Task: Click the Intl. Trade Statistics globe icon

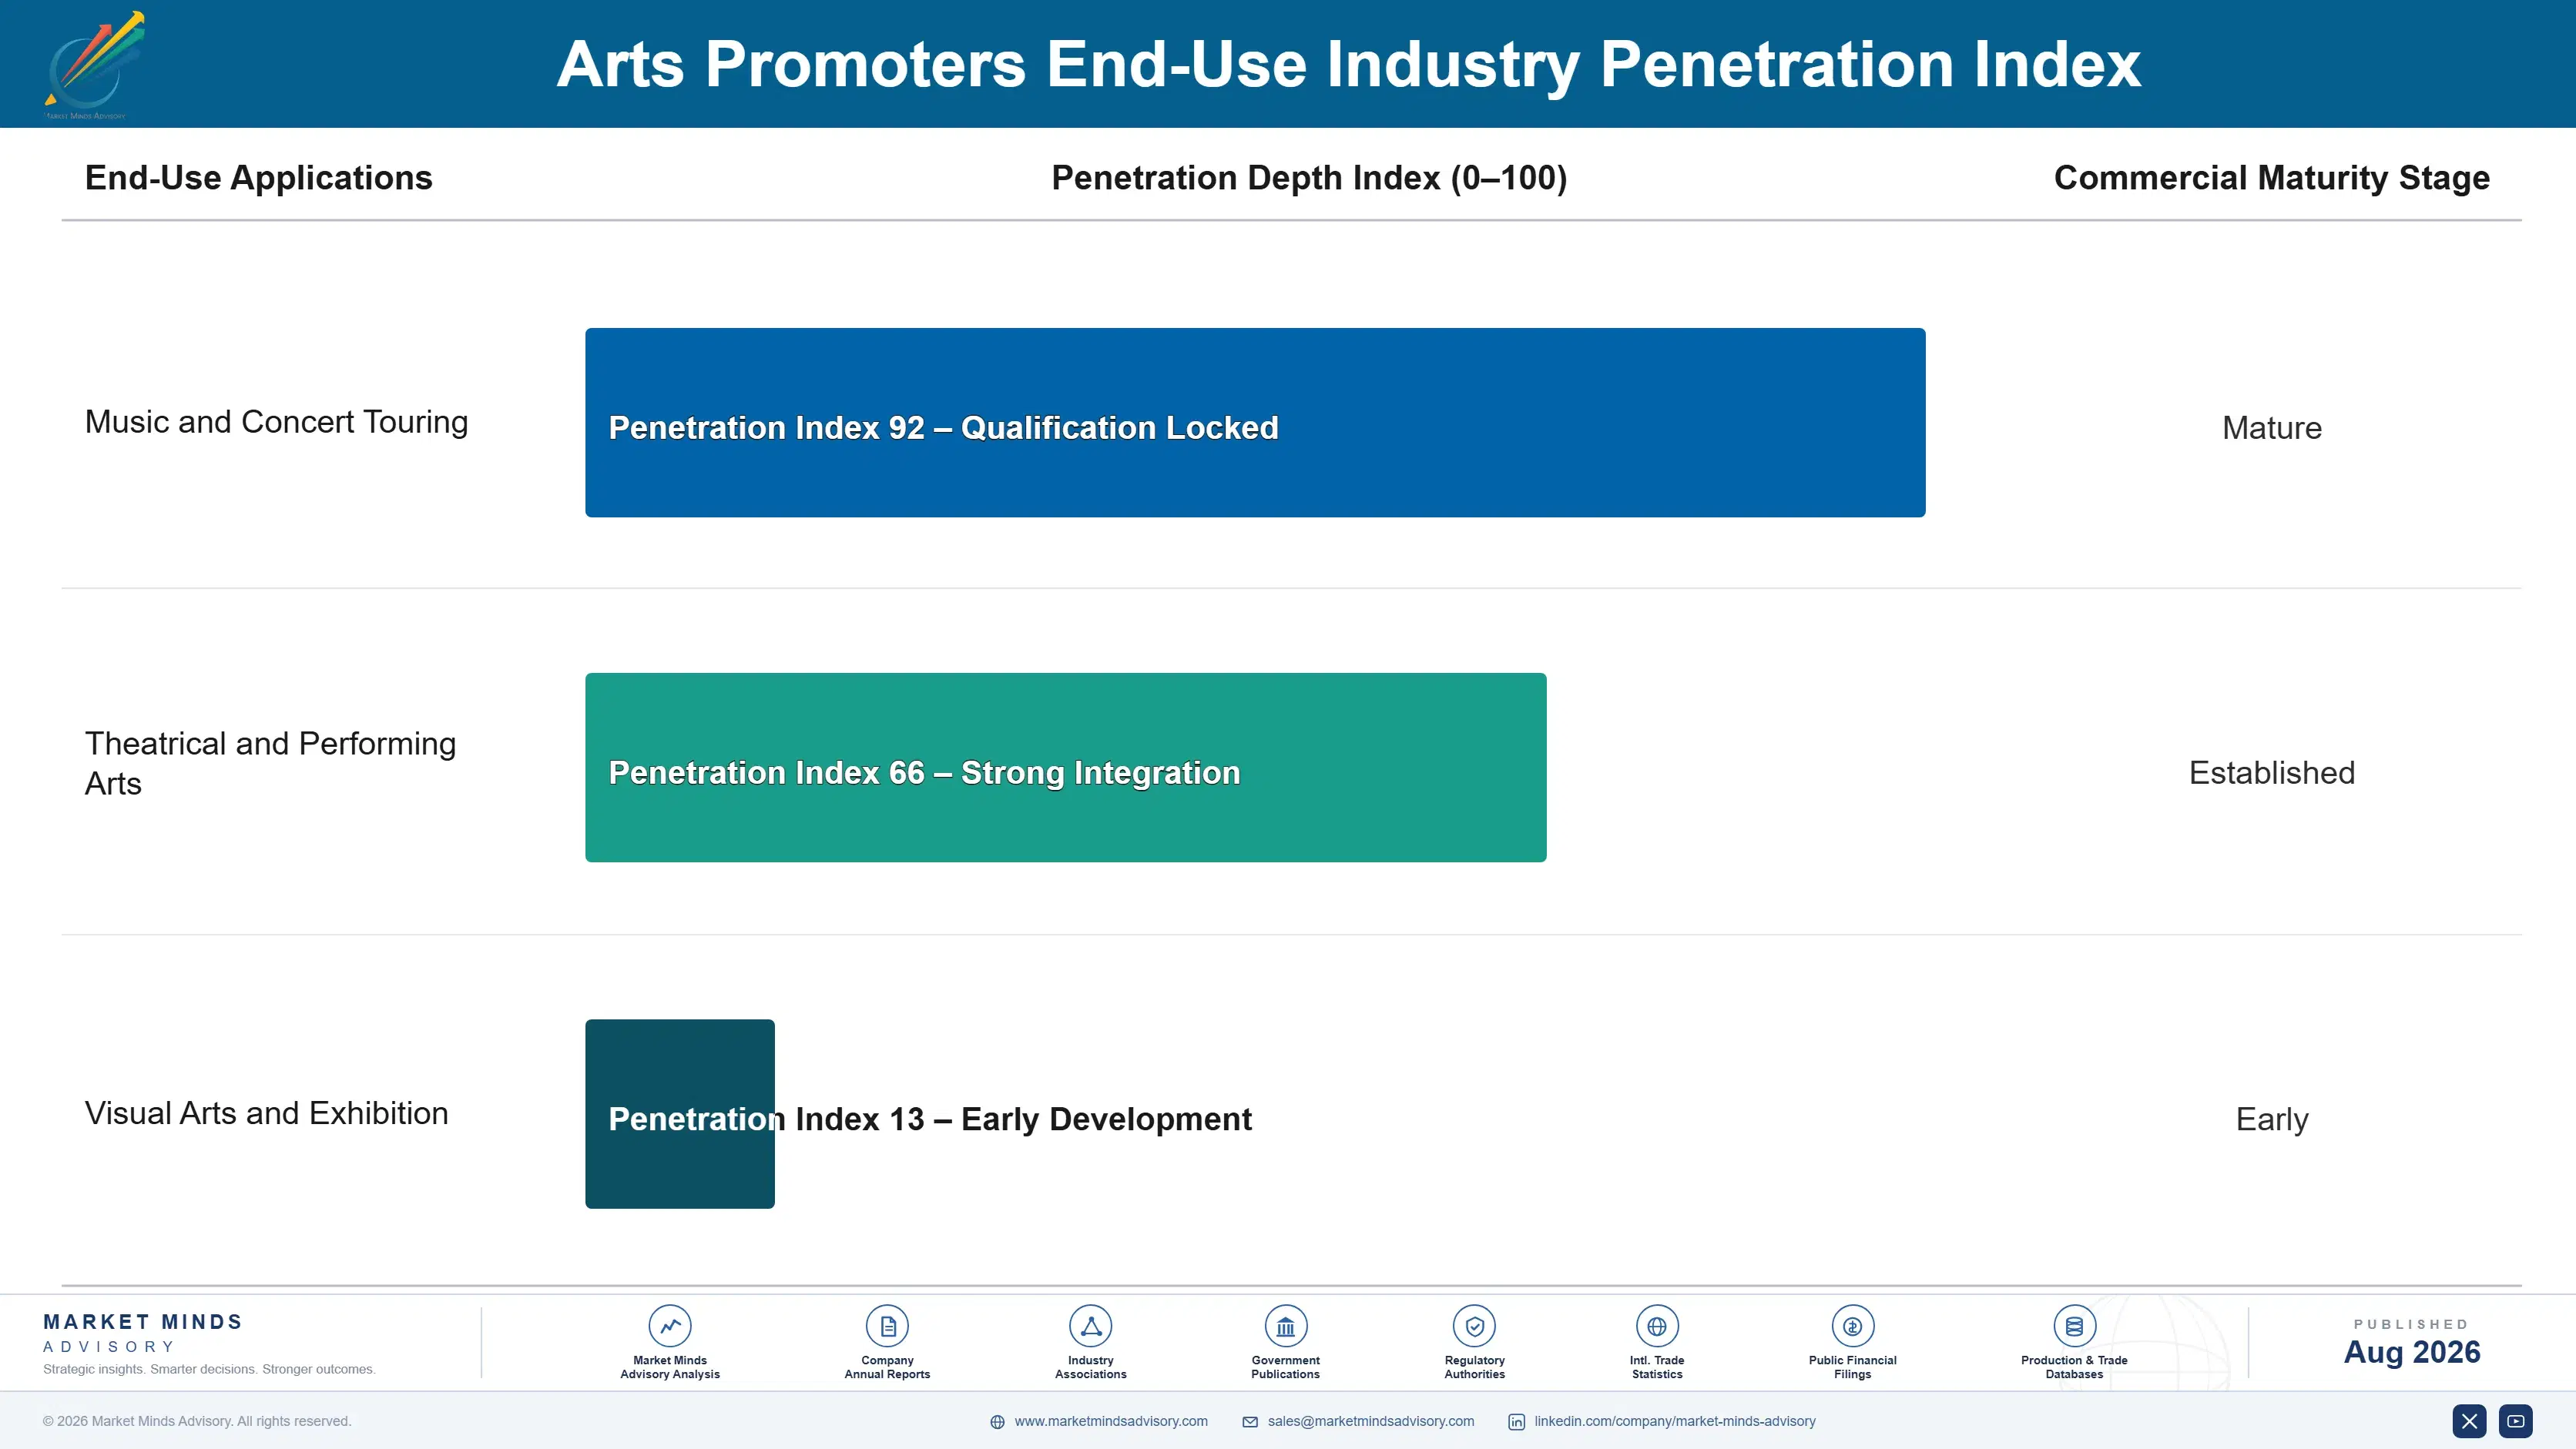Action: coord(1657,1326)
